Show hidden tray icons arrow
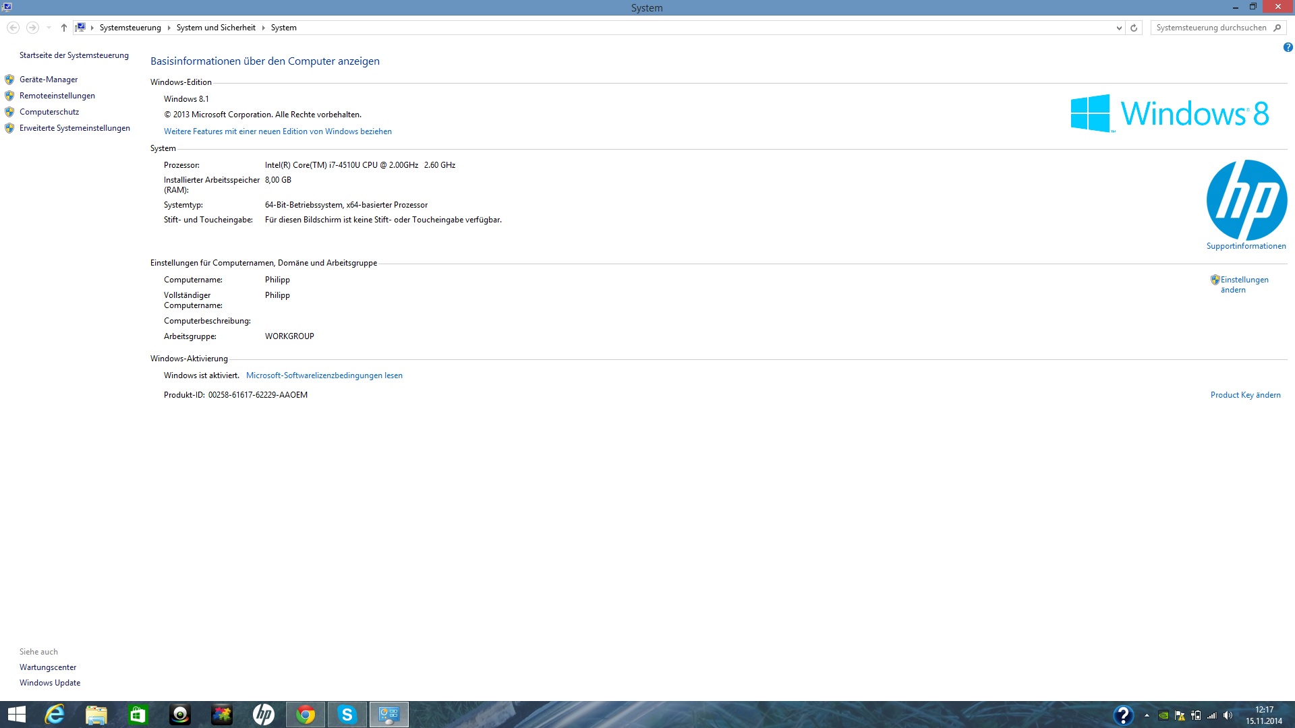The width and height of the screenshot is (1295, 728). coord(1147,716)
